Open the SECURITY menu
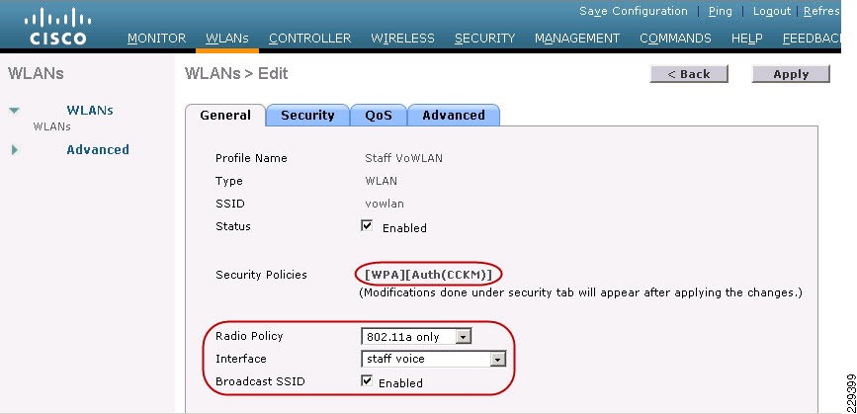The height and width of the screenshot is (414, 857). click(484, 39)
